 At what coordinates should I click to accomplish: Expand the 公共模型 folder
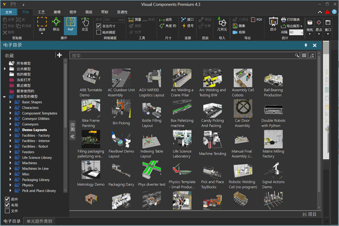(5, 69)
